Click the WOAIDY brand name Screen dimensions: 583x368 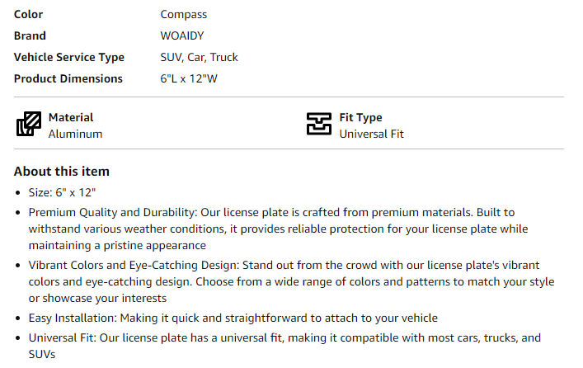[x=181, y=35]
